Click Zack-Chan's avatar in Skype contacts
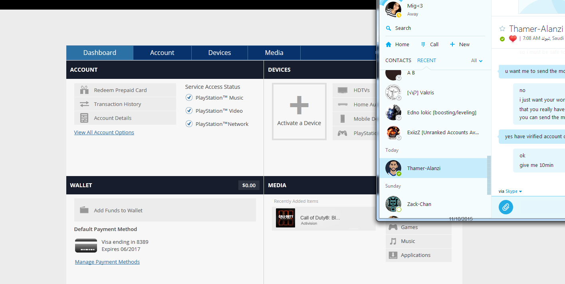This screenshot has width=565, height=284. pos(393,204)
